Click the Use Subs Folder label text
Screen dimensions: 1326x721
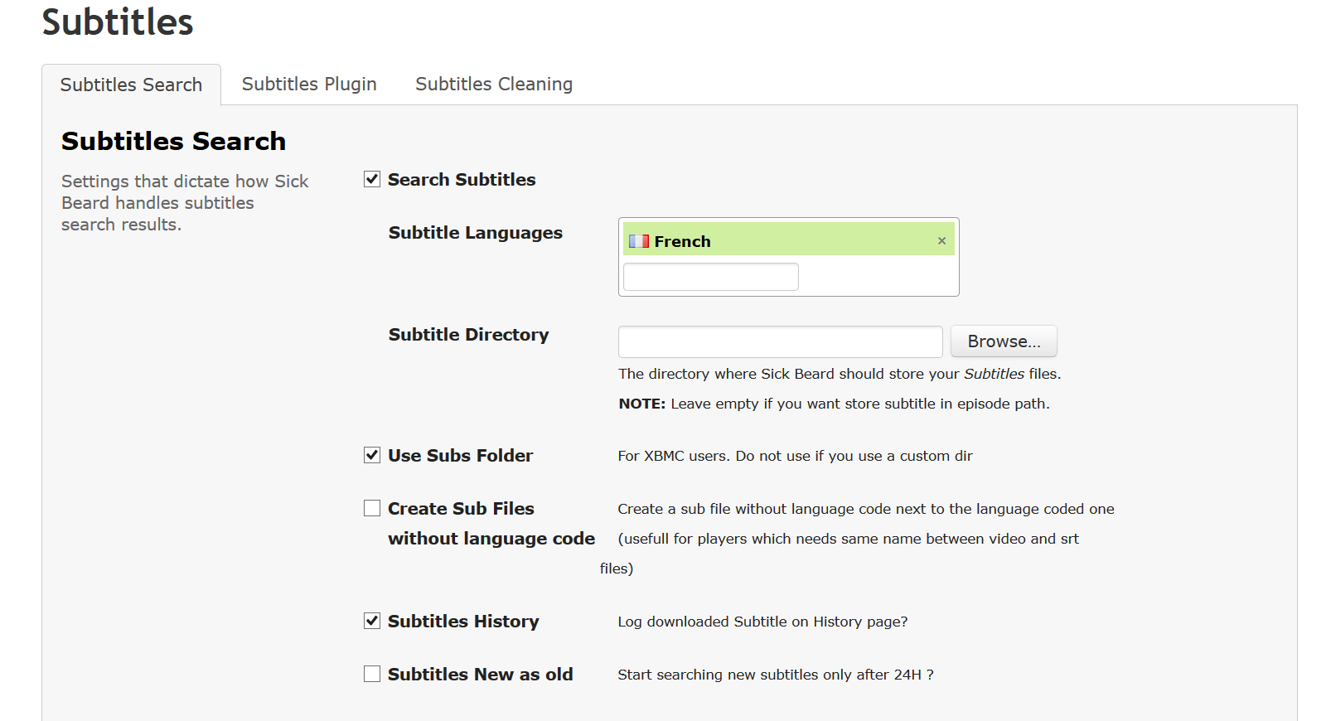point(460,456)
